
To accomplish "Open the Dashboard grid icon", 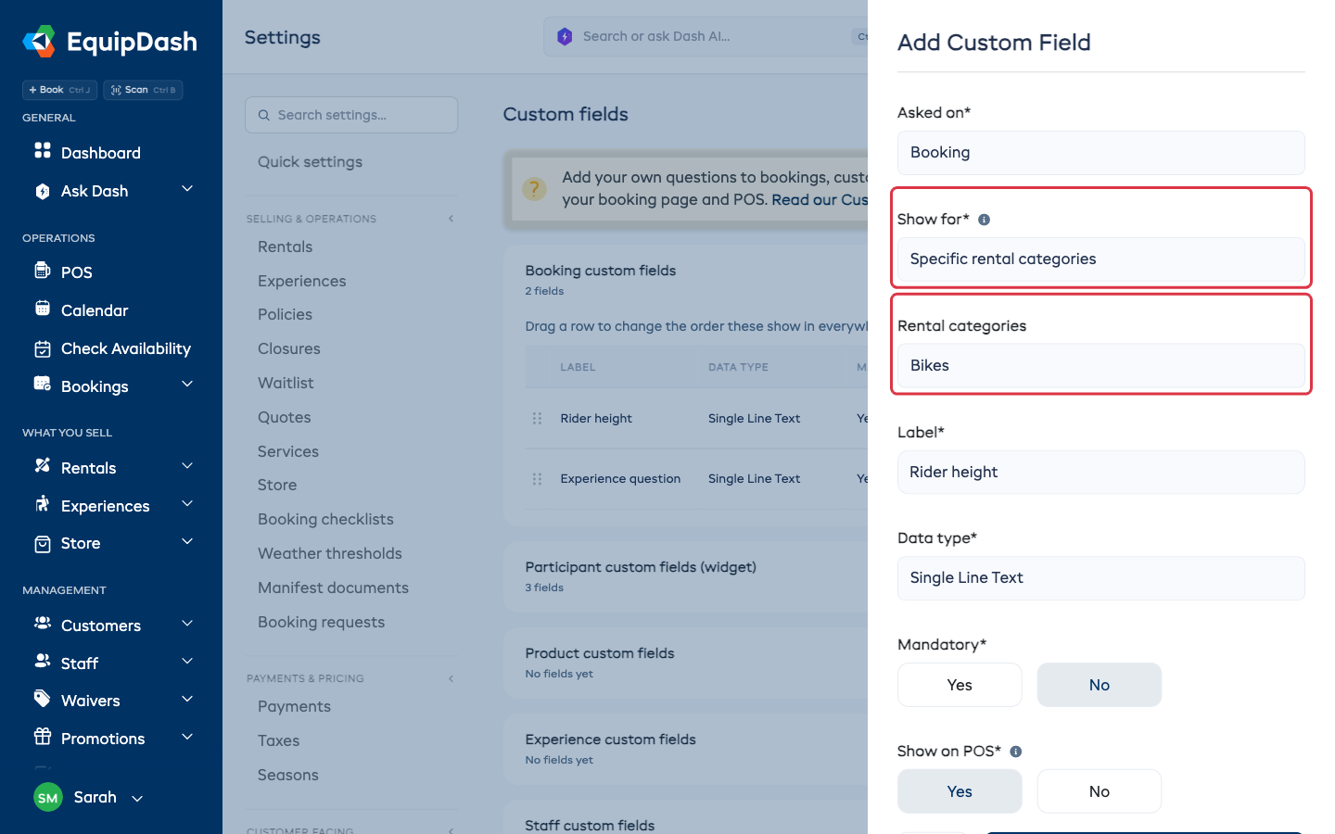I will tap(43, 150).
